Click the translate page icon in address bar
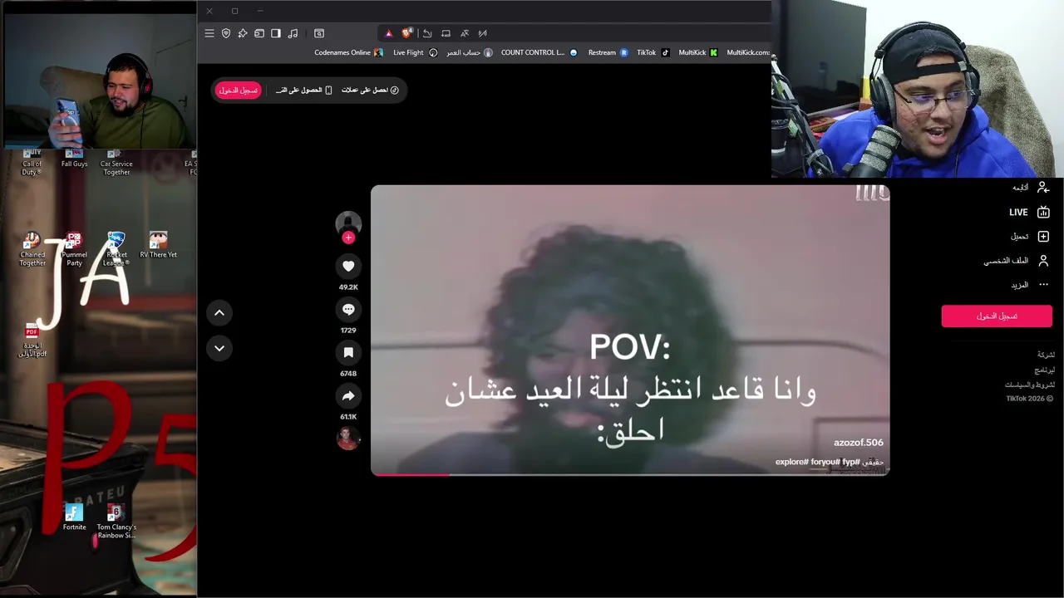 465,33
